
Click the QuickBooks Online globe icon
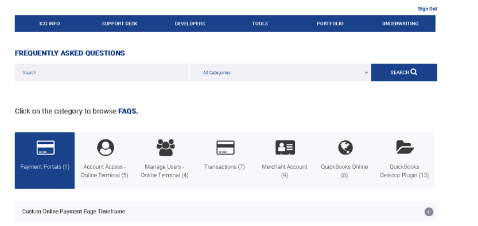pos(345,147)
